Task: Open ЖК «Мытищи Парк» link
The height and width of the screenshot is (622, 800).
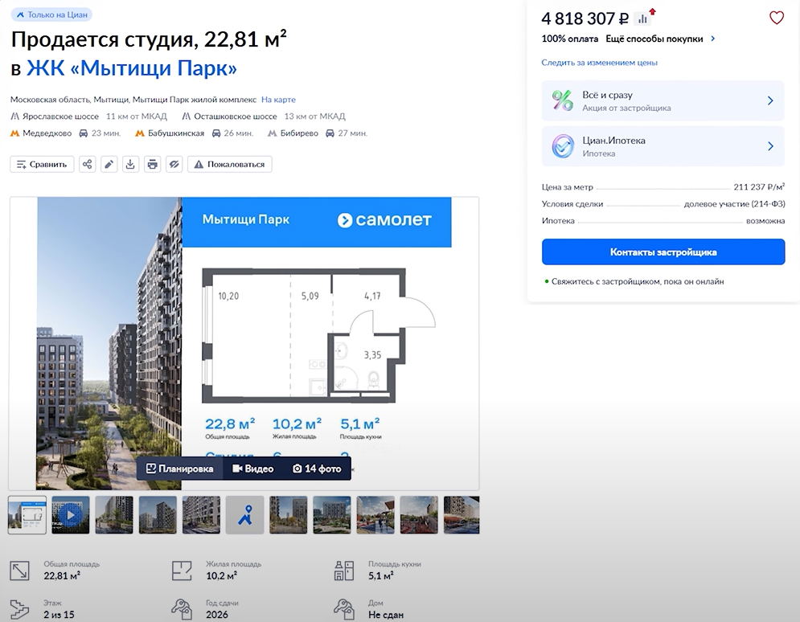Action: (x=132, y=68)
